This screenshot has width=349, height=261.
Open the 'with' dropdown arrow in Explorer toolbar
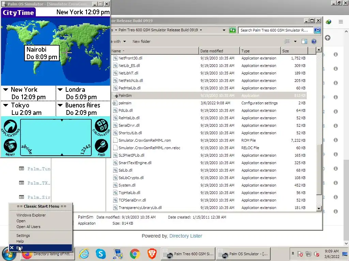(x=124, y=41)
